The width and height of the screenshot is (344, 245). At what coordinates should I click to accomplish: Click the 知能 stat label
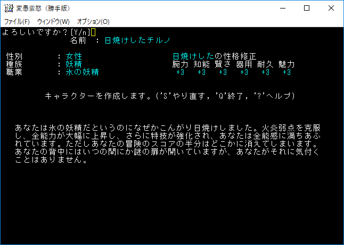pos(202,64)
